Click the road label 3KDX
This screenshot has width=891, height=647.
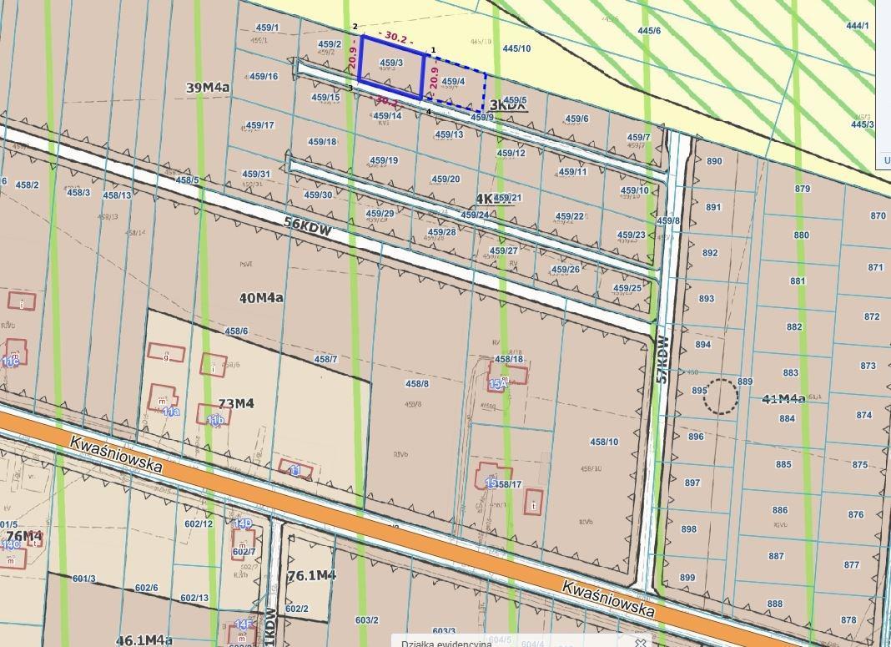tap(508, 104)
